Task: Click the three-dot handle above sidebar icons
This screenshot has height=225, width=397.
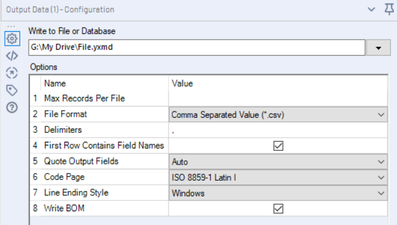Action: pyautogui.click(x=11, y=26)
